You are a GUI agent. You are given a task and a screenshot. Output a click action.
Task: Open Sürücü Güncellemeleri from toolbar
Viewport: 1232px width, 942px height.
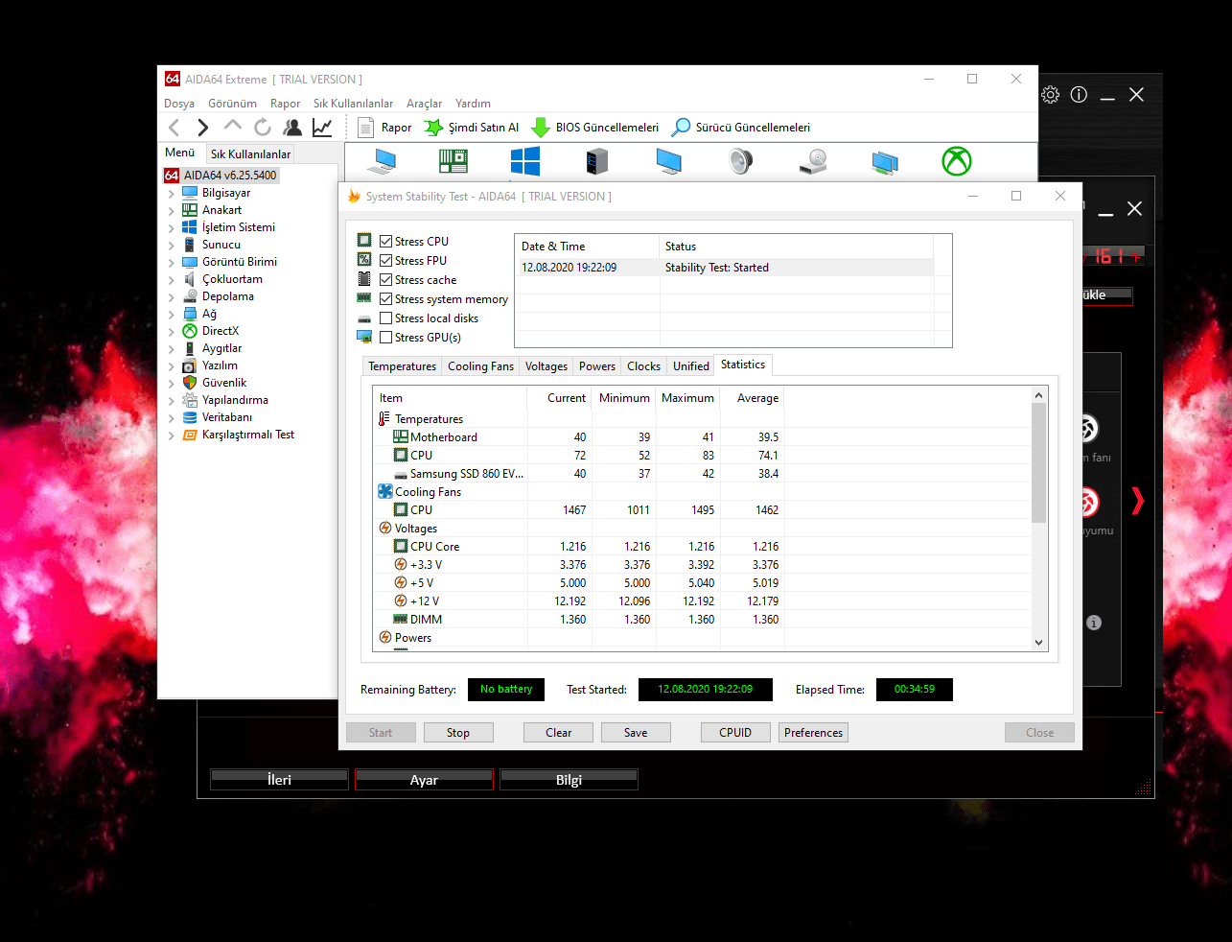point(741,128)
